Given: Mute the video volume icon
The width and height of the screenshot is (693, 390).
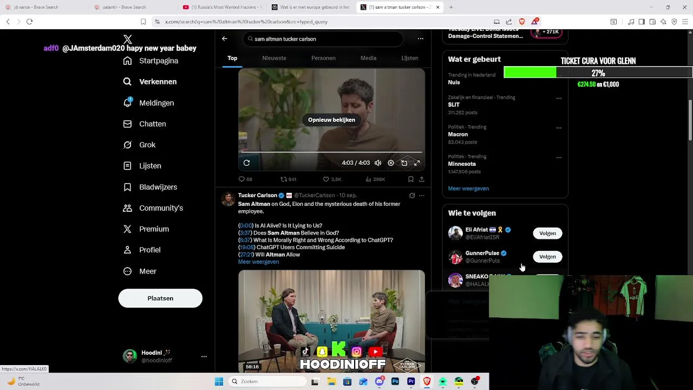Looking at the screenshot, I should click(x=378, y=162).
